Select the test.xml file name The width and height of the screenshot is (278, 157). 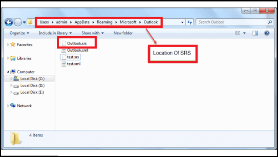[73, 64]
